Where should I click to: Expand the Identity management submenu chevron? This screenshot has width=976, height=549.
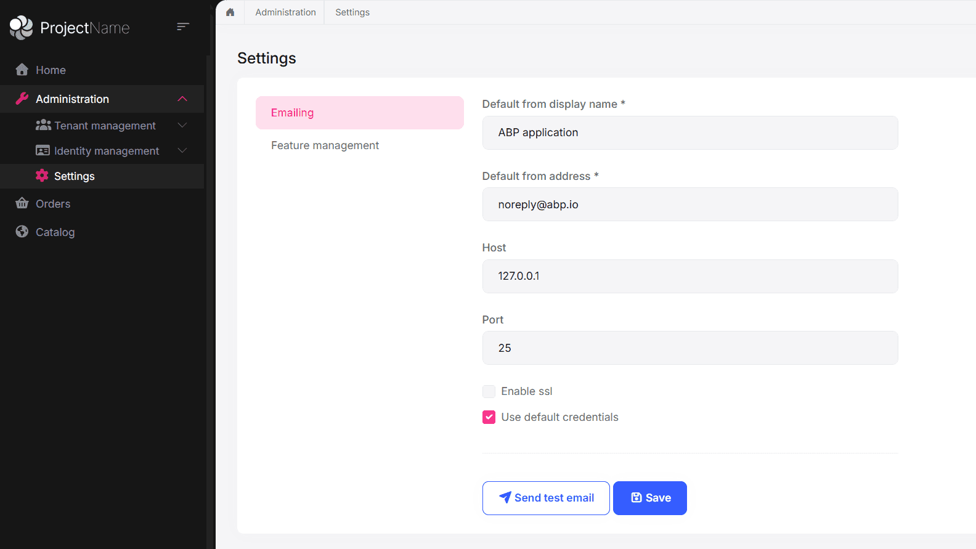[x=182, y=150]
